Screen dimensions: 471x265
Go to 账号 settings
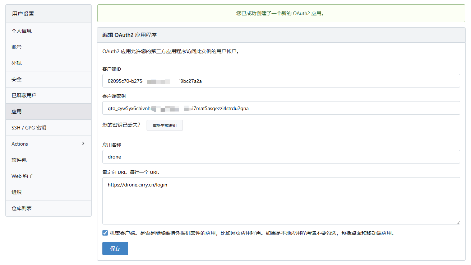[x=17, y=47]
